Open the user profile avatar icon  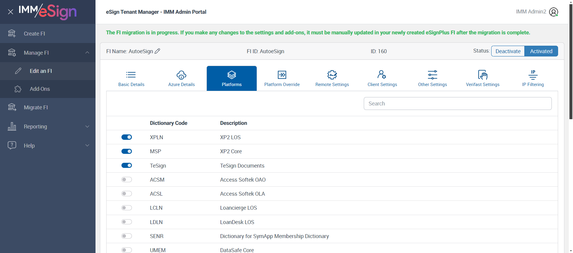[554, 12]
